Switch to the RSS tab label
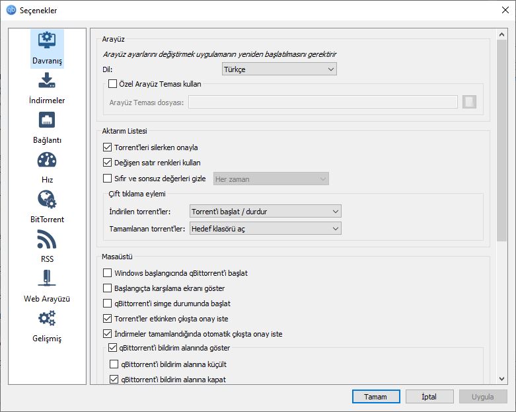This screenshot has width=516, height=412. click(x=47, y=259)
